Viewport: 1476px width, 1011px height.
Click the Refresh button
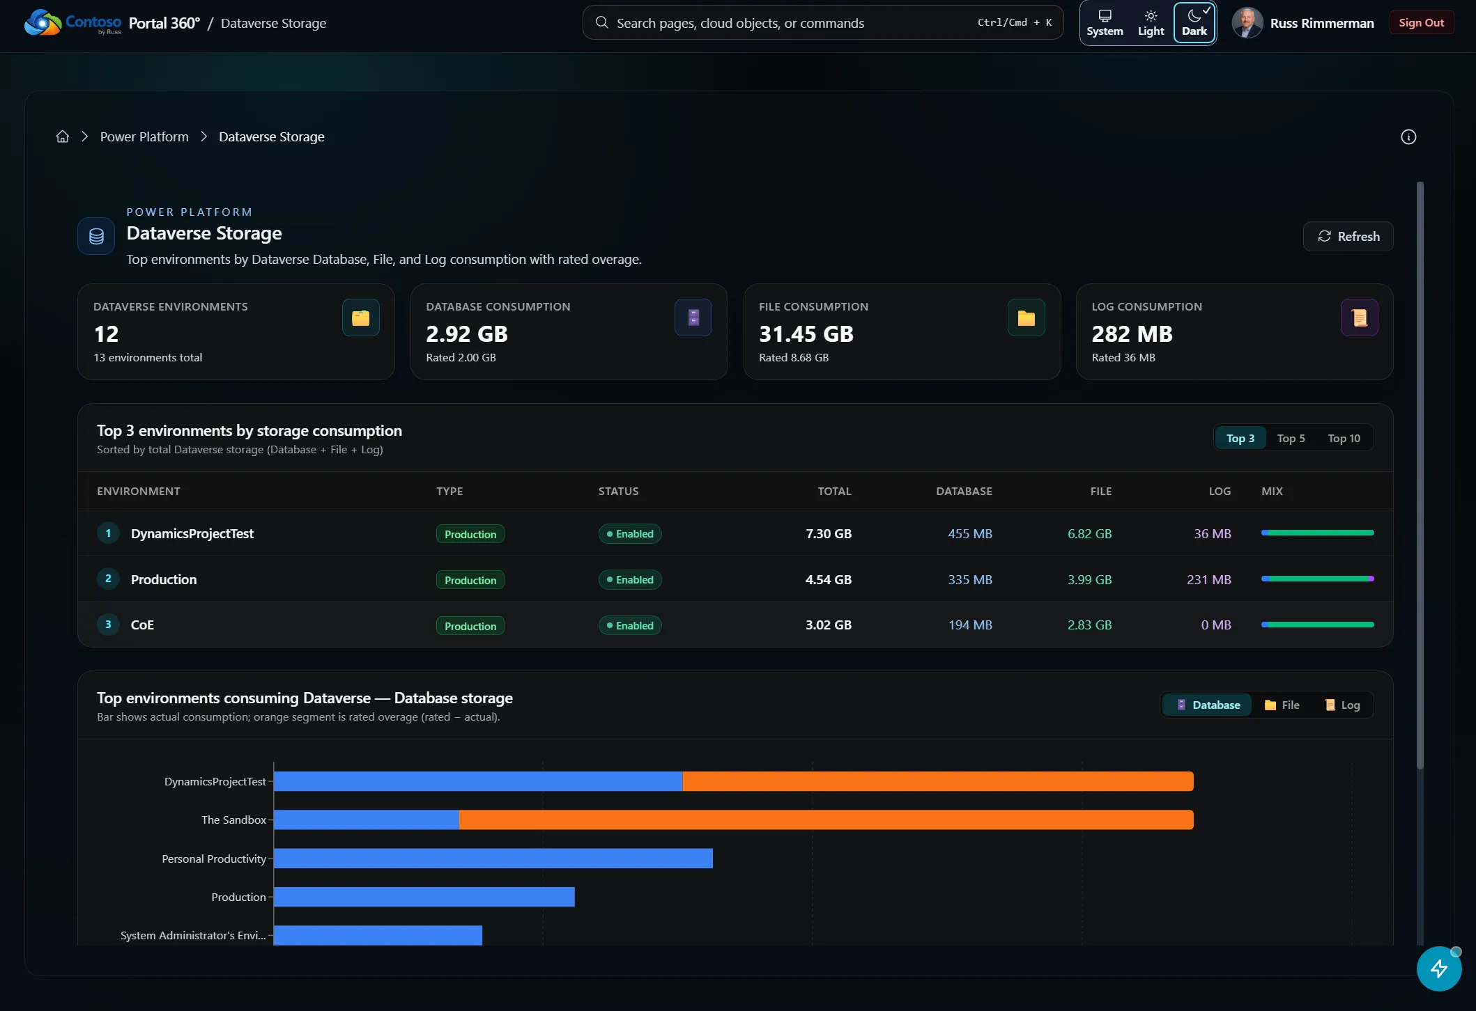click(x=1348, y=236)
